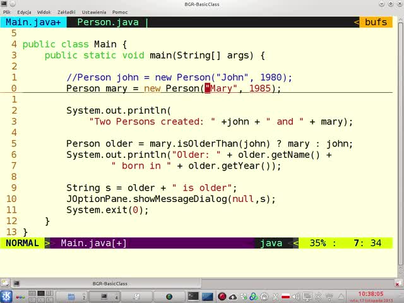Click the round dial-shaped tray icon
This screenshot has height=303, width=404.
tap(264, 297)
